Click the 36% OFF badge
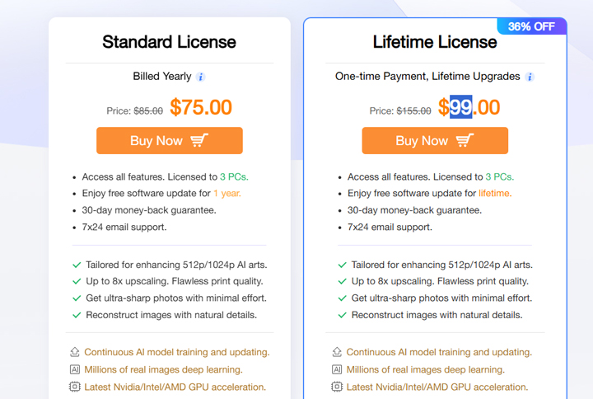Viewport: 593px width, 399px height. [531, 26]
